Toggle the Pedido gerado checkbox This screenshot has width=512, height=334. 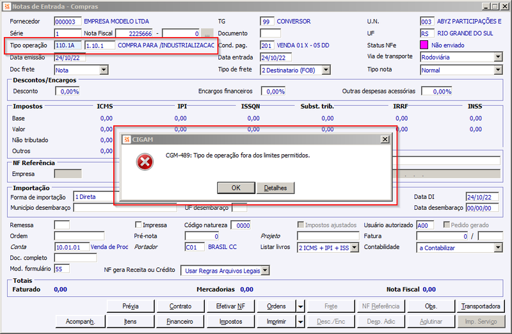446,225
